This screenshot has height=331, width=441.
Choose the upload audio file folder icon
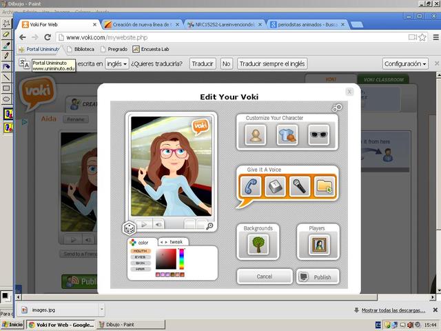coord(325,186)
